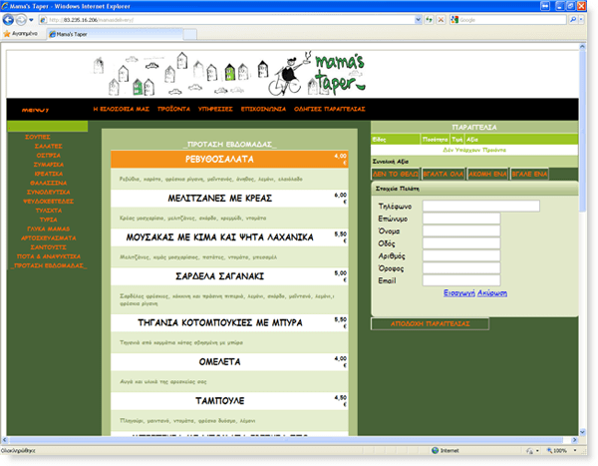This screenshot has height=466, width=598.
Task: Click the Refresh page icon
Action: point(430,20)
